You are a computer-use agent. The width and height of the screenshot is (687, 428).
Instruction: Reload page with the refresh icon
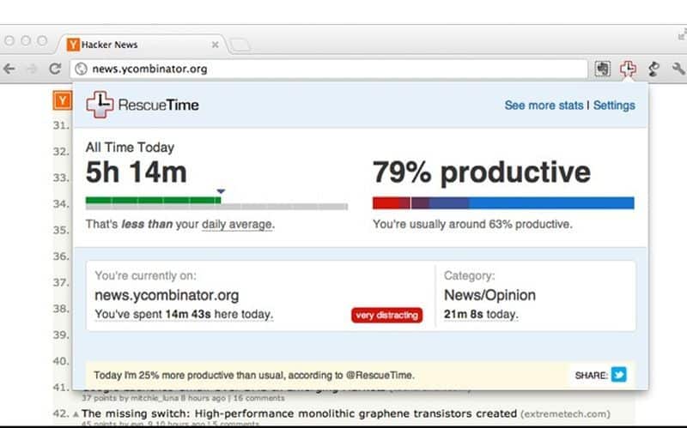click(x=55, y=69)
